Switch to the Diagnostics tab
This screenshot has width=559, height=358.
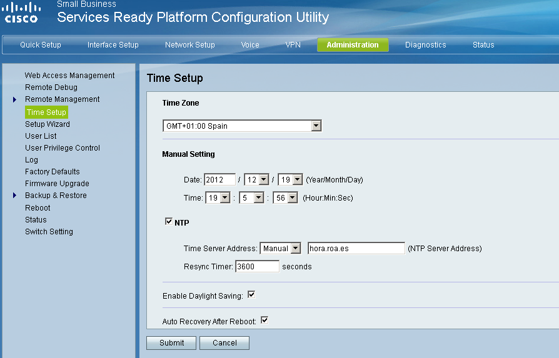(425, 45)
